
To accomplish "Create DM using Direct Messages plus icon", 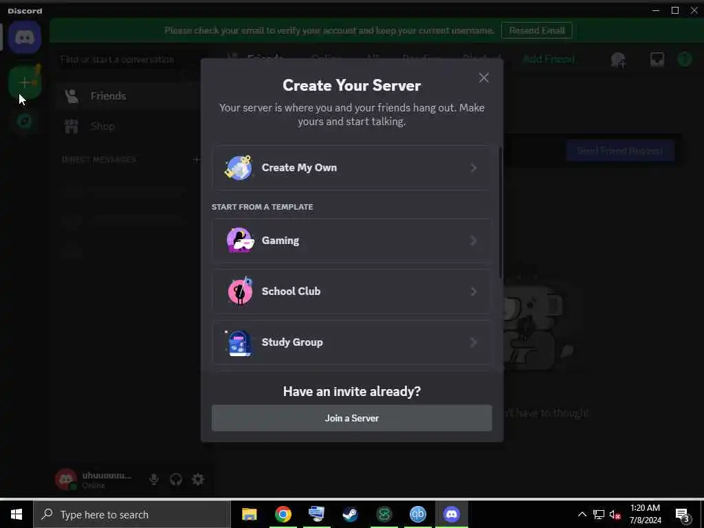I will (x=196, y=159).
